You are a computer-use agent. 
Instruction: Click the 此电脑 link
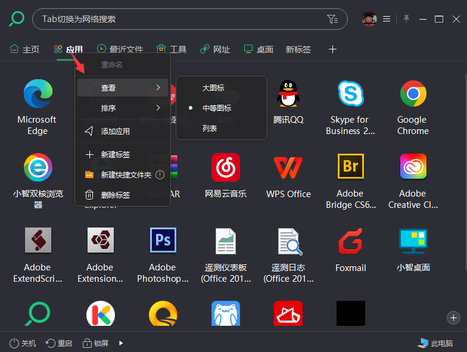tap(435, 343)
